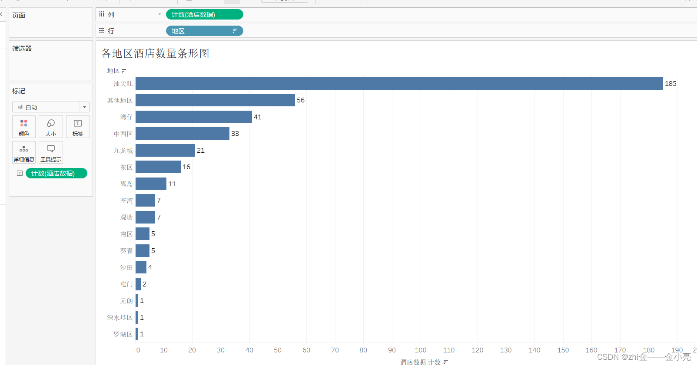
Task: Select the 中西区 bar with value 33
Action: coord(183,133)
